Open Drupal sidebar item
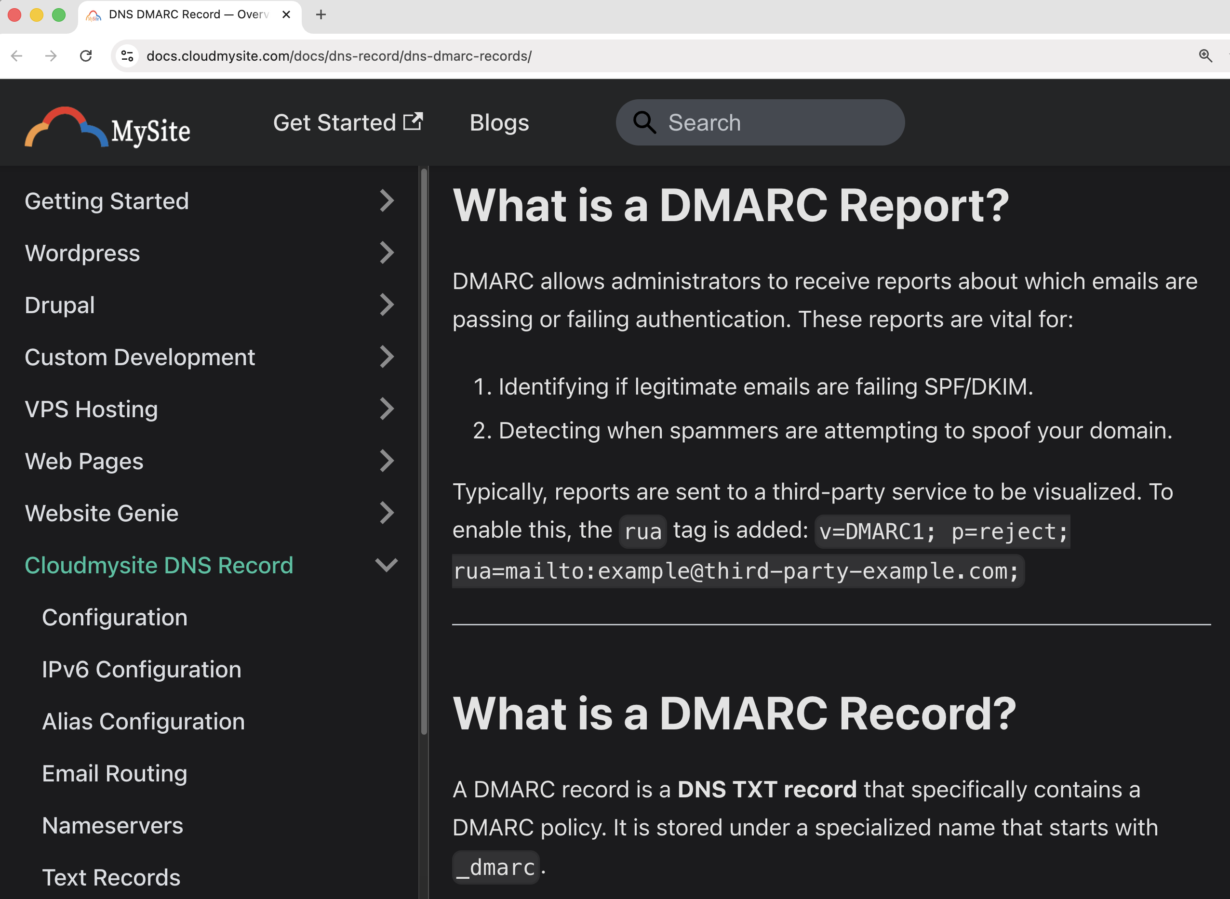The height and width of the screenshot is (899, 1230). (x=60, y=305)
